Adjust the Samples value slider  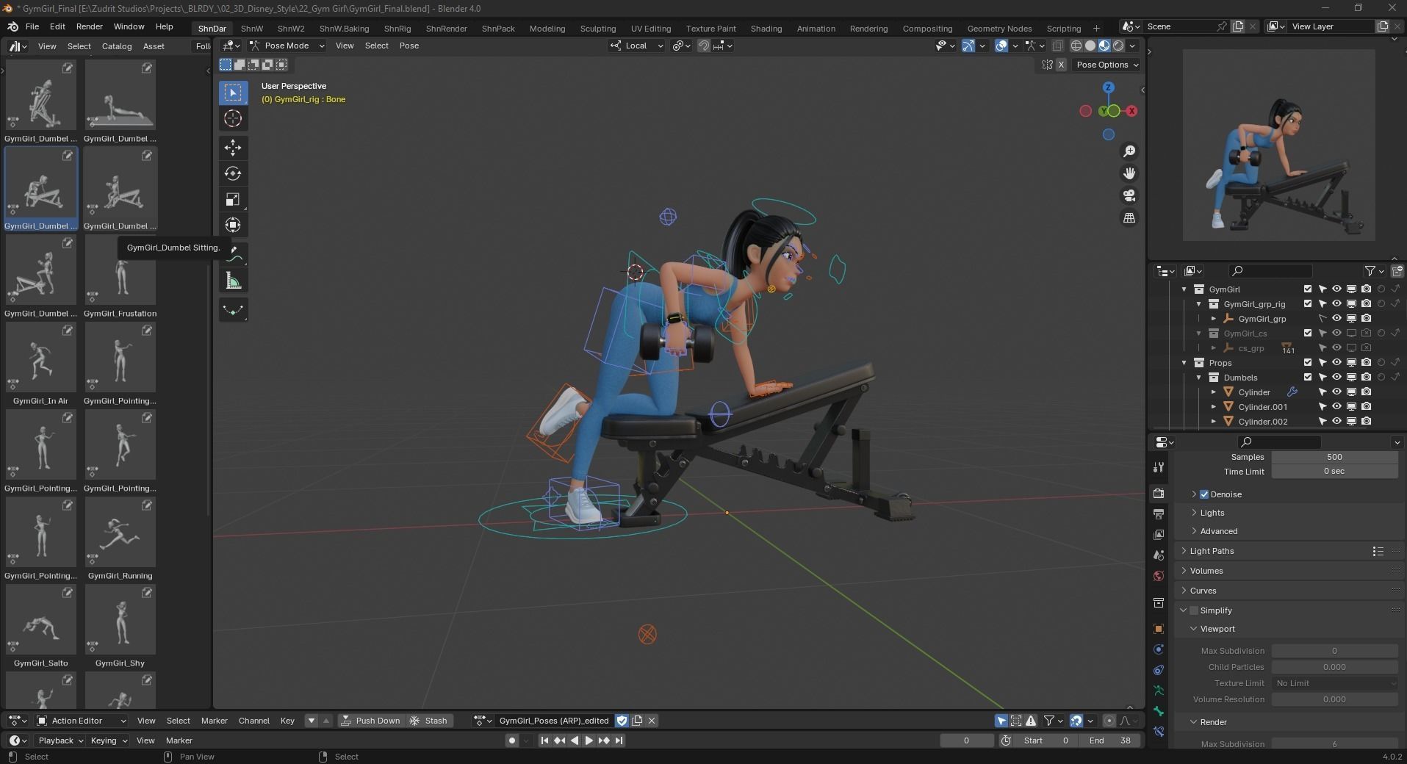1334,457
